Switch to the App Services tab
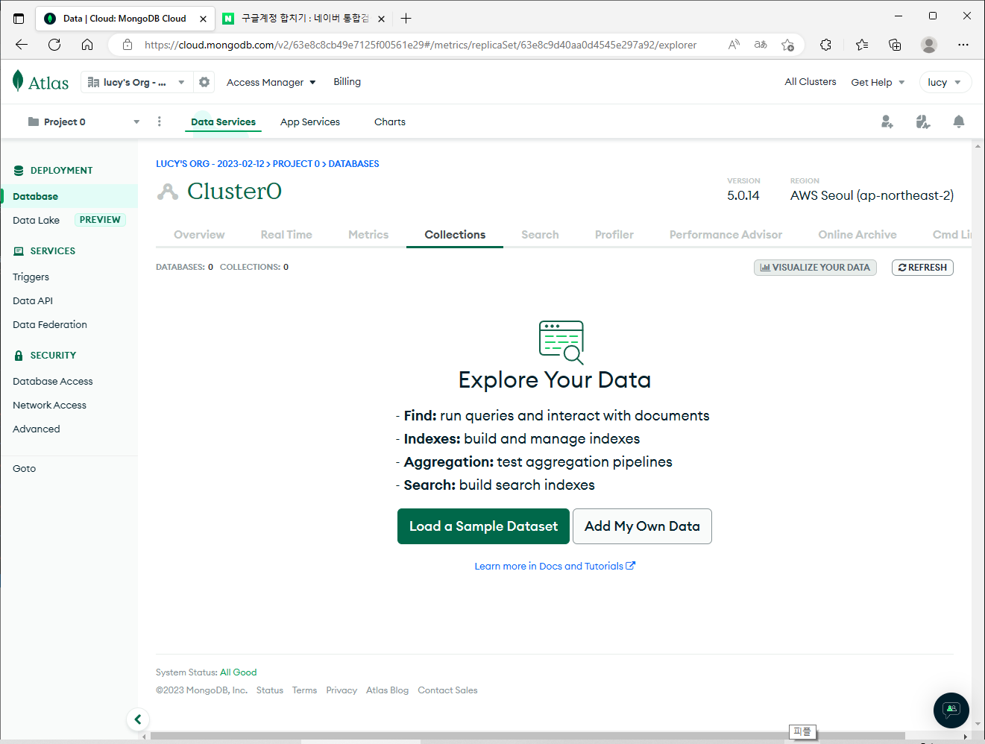Image resolution: width=985 pixels, height=744 pixels. [x=310, y=122]
